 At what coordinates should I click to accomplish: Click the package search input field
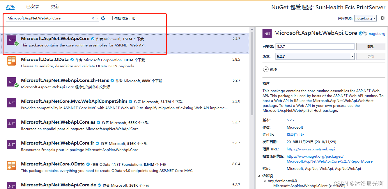point(48,18)
